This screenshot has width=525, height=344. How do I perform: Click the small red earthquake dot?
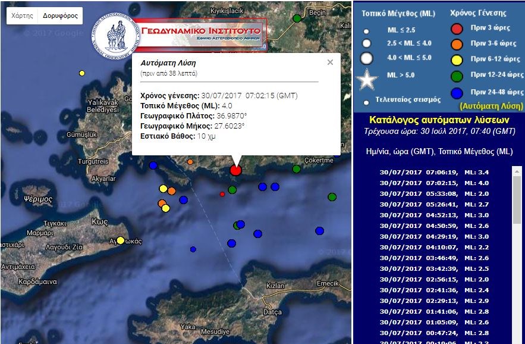click(222, 194)
